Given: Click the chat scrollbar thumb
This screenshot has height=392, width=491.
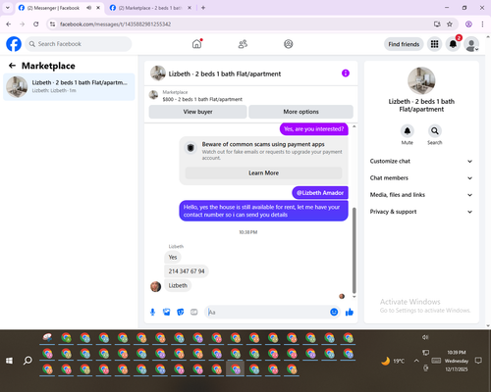Looking at the screenshot, I should 354,251.
